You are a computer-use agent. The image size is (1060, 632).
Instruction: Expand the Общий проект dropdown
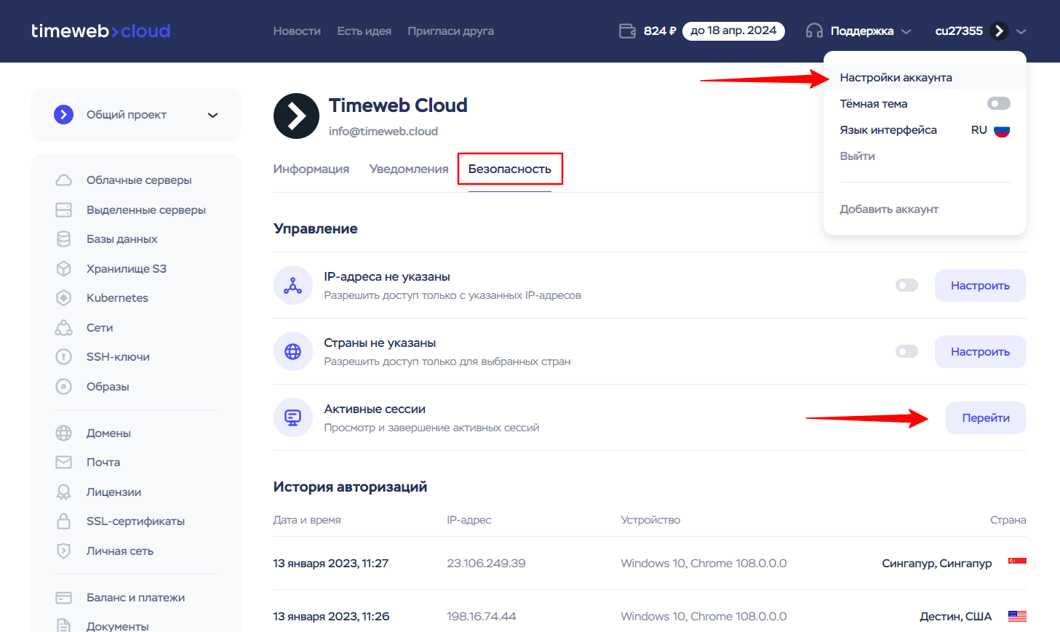coord(212,114)
